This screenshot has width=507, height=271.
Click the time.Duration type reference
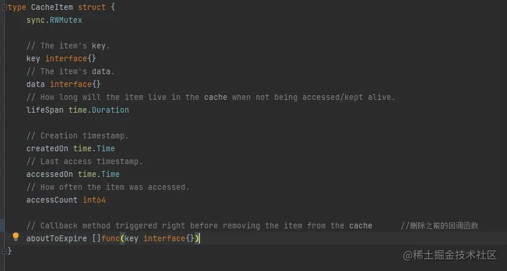pyautogui.click(x=99, y=110)
